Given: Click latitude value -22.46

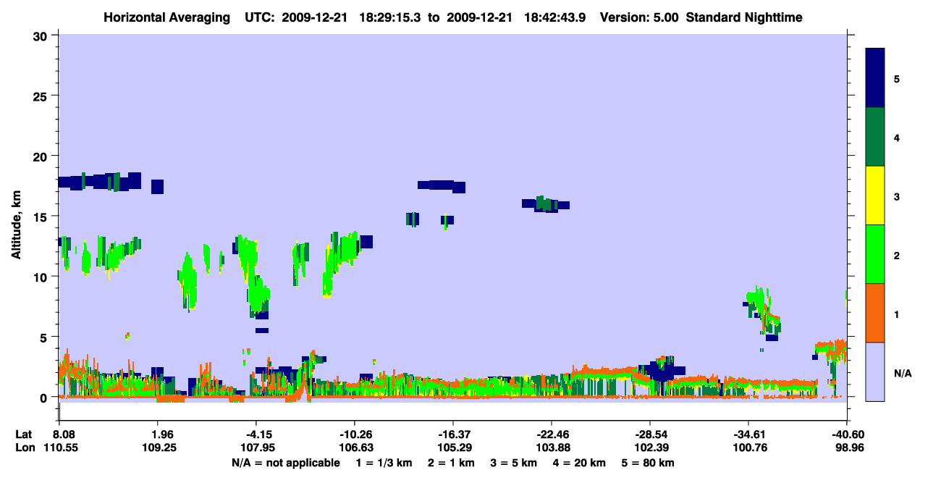Looking at the screenshot, I should tap(551, 434).
